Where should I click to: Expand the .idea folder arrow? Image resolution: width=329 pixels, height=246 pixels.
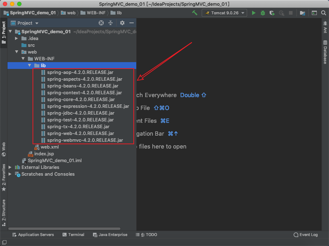pos(16,38)
